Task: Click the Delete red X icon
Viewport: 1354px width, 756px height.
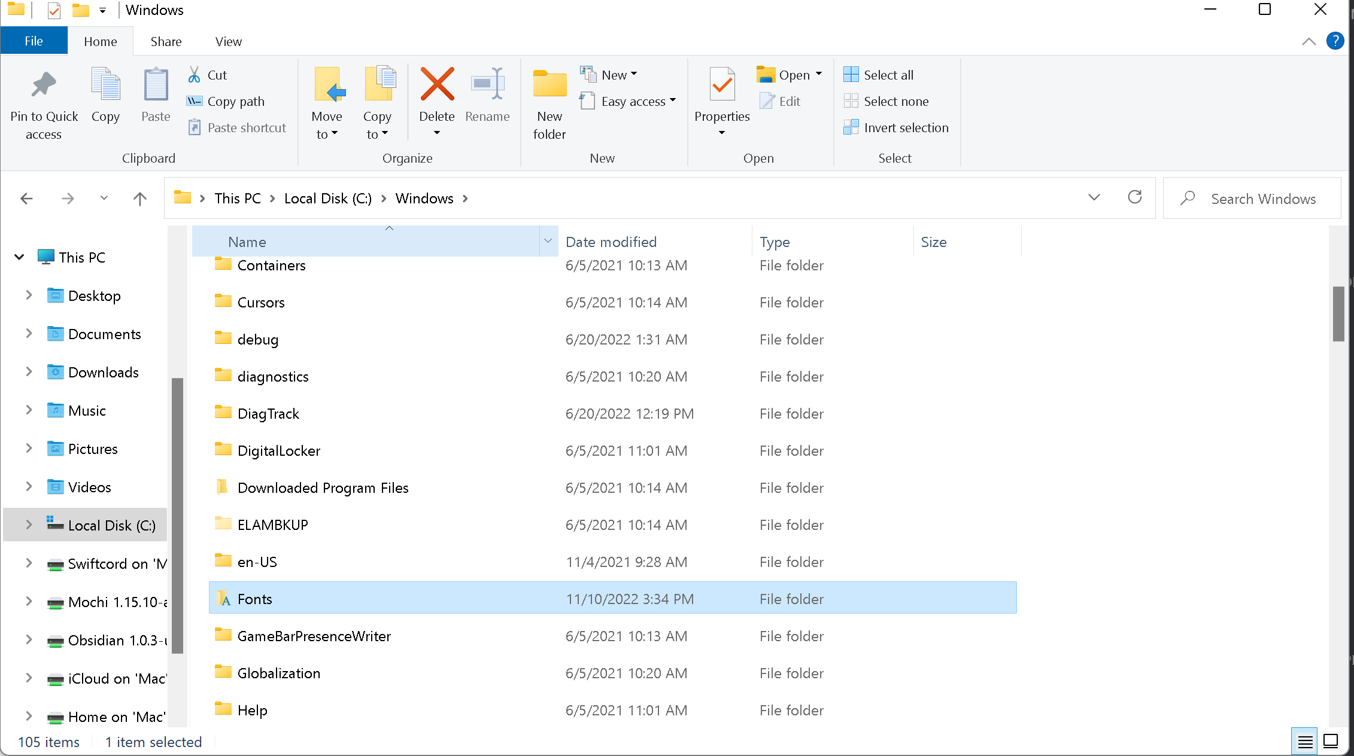Action: point(437,85)
